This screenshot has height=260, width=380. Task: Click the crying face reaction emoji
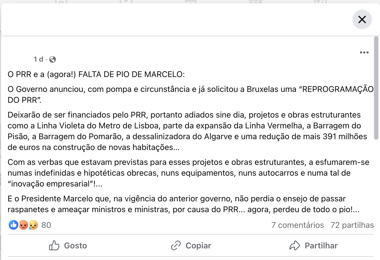tap(33, 225)
